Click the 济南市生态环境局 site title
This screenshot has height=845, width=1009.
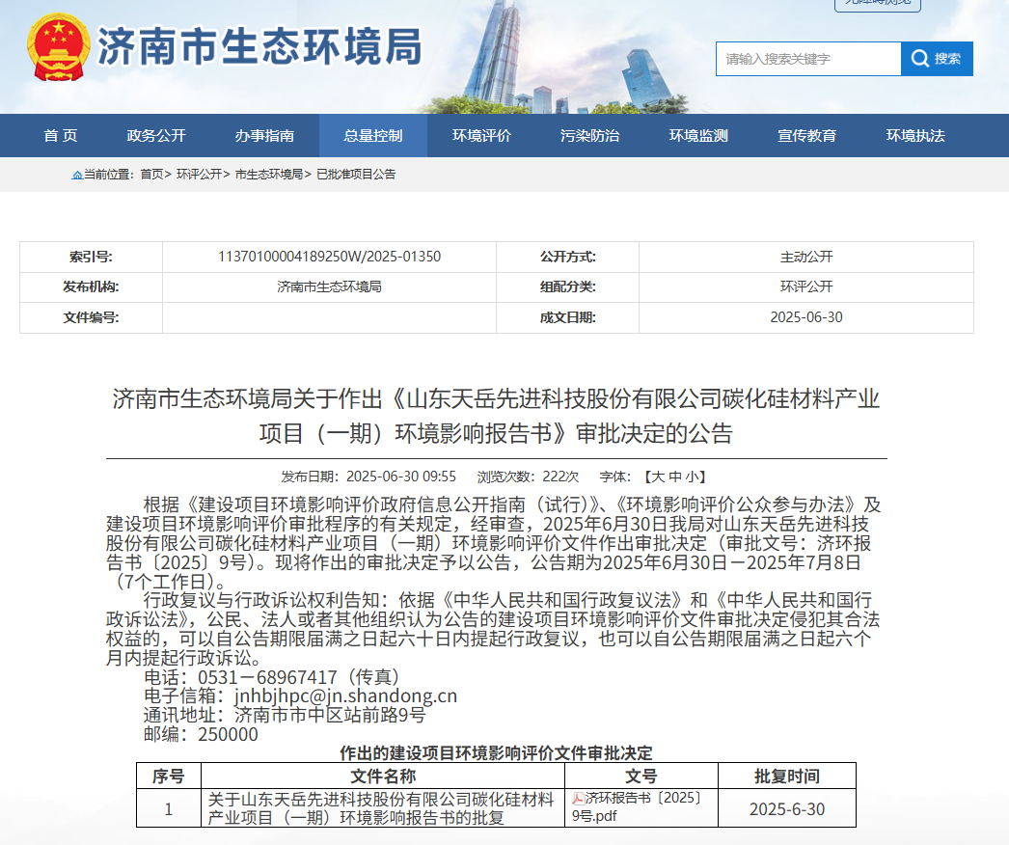tap(259, 47)
